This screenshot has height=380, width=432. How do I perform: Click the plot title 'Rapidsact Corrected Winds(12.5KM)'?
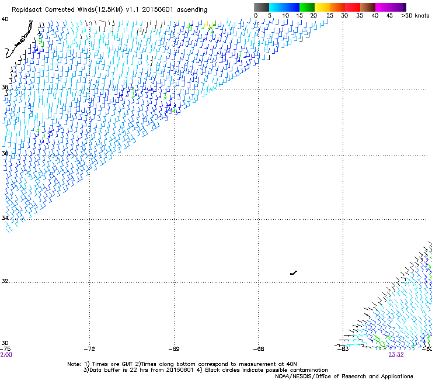[x=67, y=10]
